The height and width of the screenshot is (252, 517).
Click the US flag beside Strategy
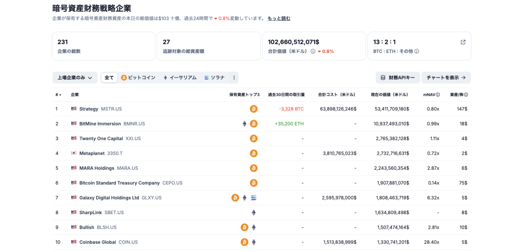(x=74, y=109)
